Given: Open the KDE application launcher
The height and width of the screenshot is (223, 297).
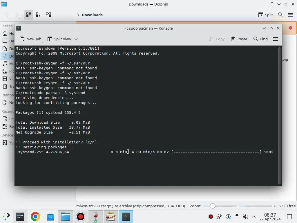Looking at the screenshot, I should (6, 217).
